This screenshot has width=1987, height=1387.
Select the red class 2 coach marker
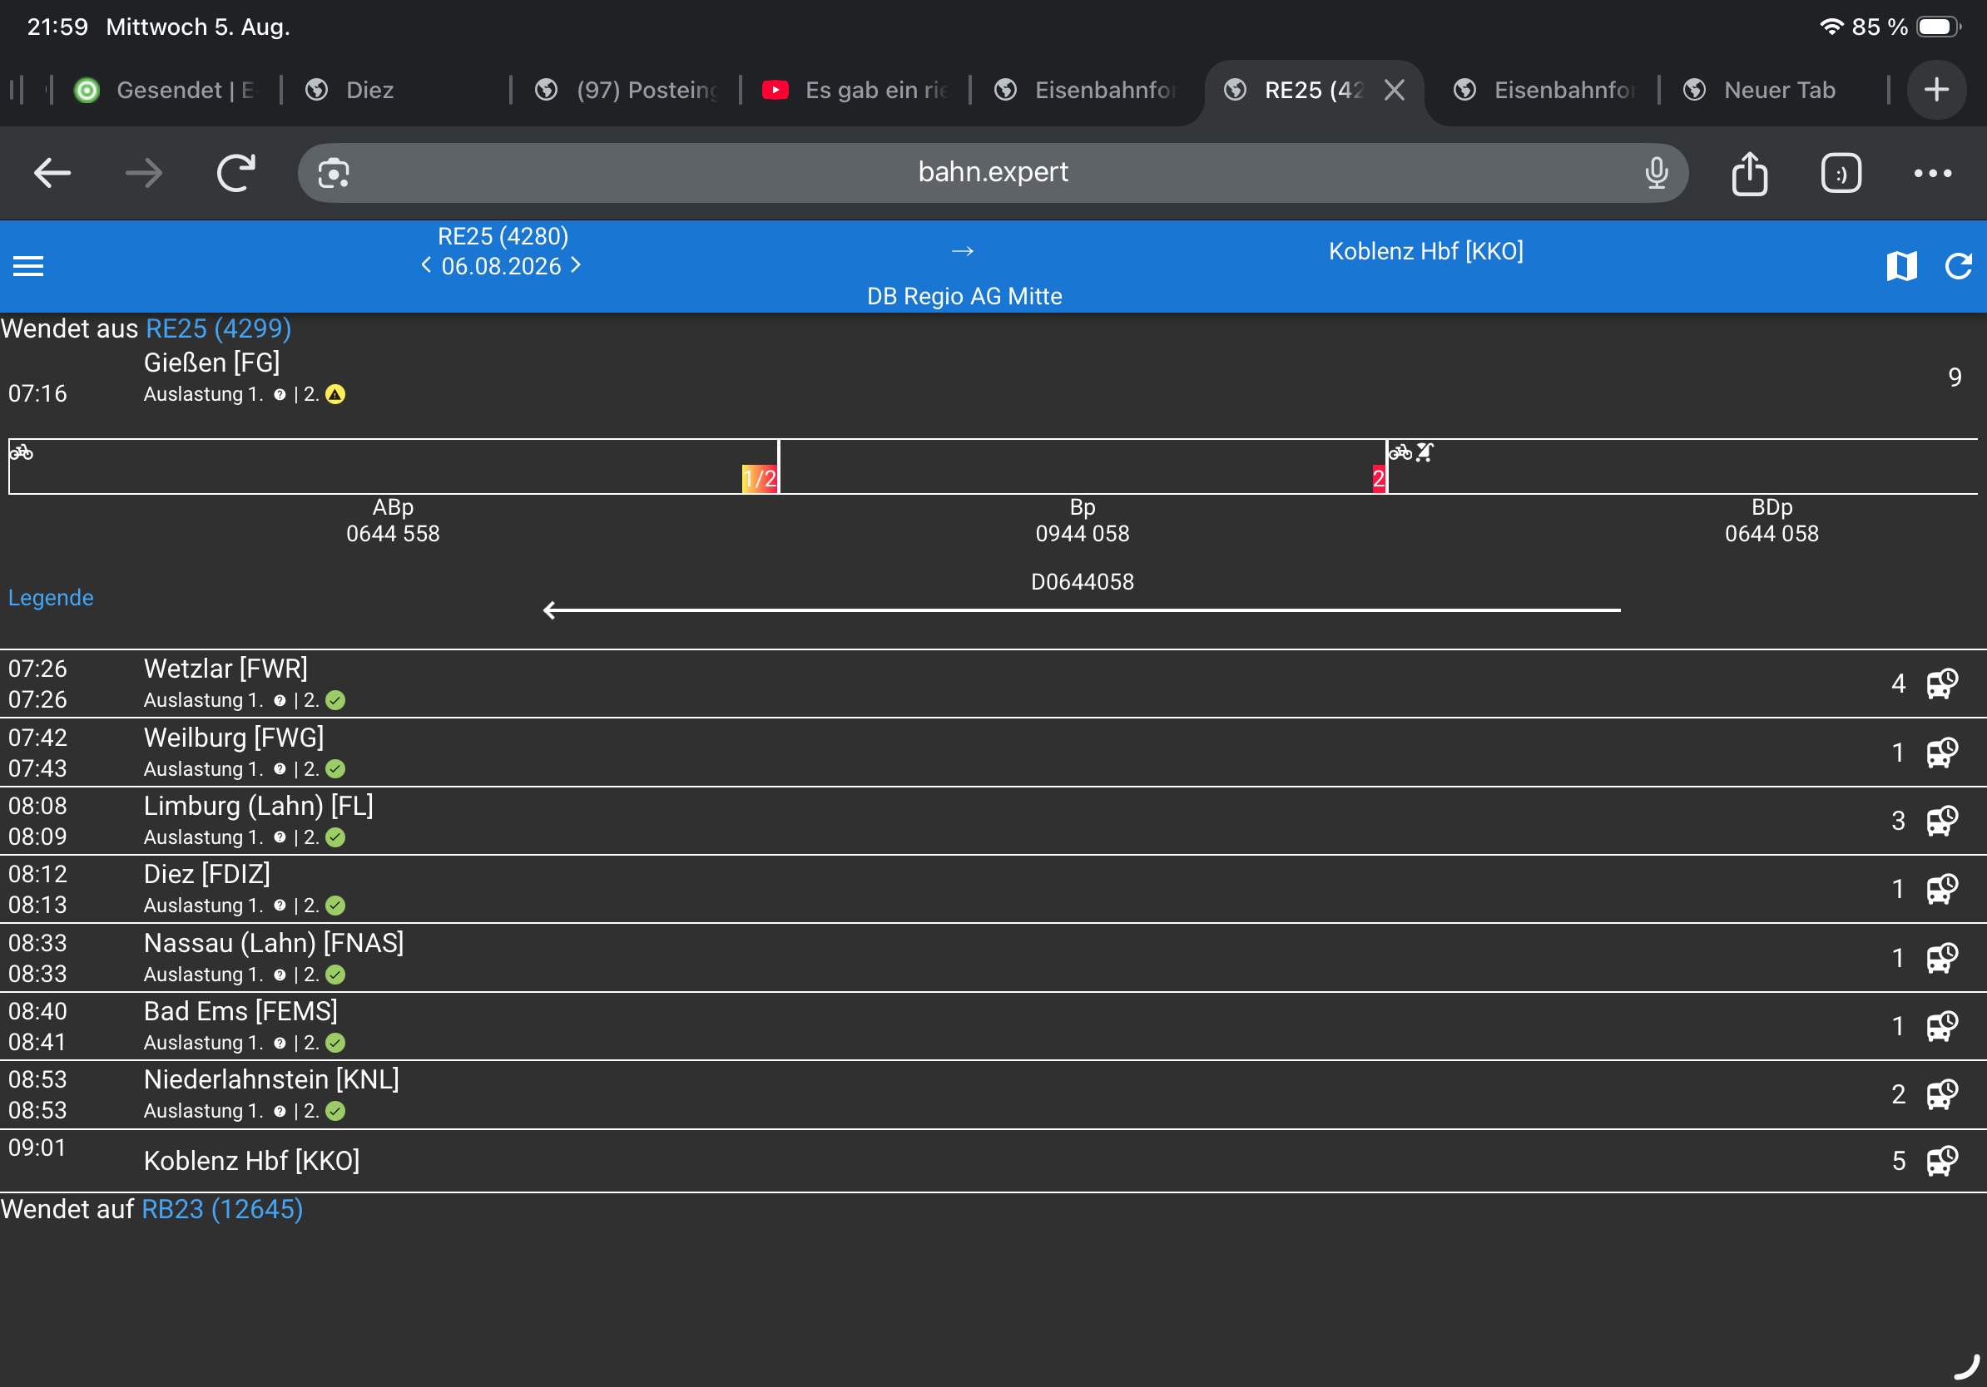coord(1379,478)
